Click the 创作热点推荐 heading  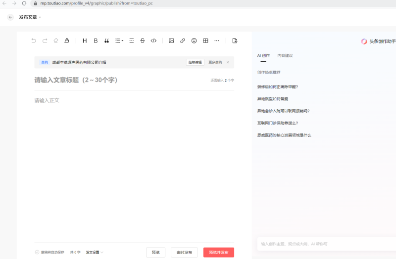coord(269,72)
